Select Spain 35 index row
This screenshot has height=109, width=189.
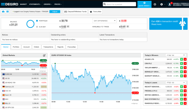(24, 95)
